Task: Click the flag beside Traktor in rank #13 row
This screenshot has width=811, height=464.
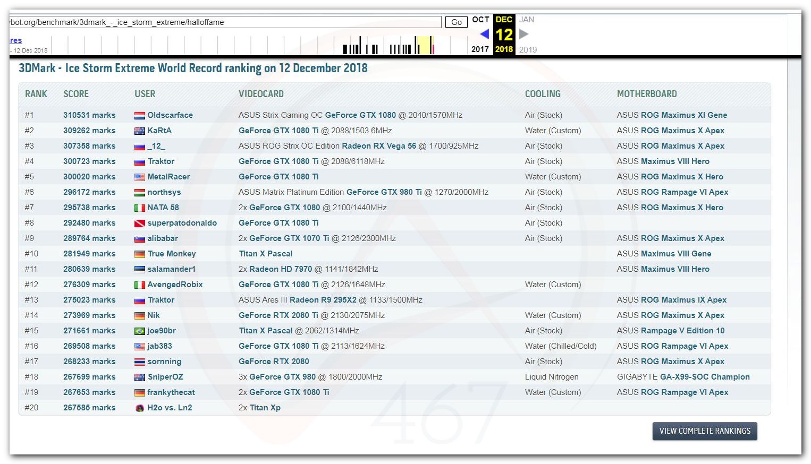Action: pyautogui.click(x=140, y=300)
